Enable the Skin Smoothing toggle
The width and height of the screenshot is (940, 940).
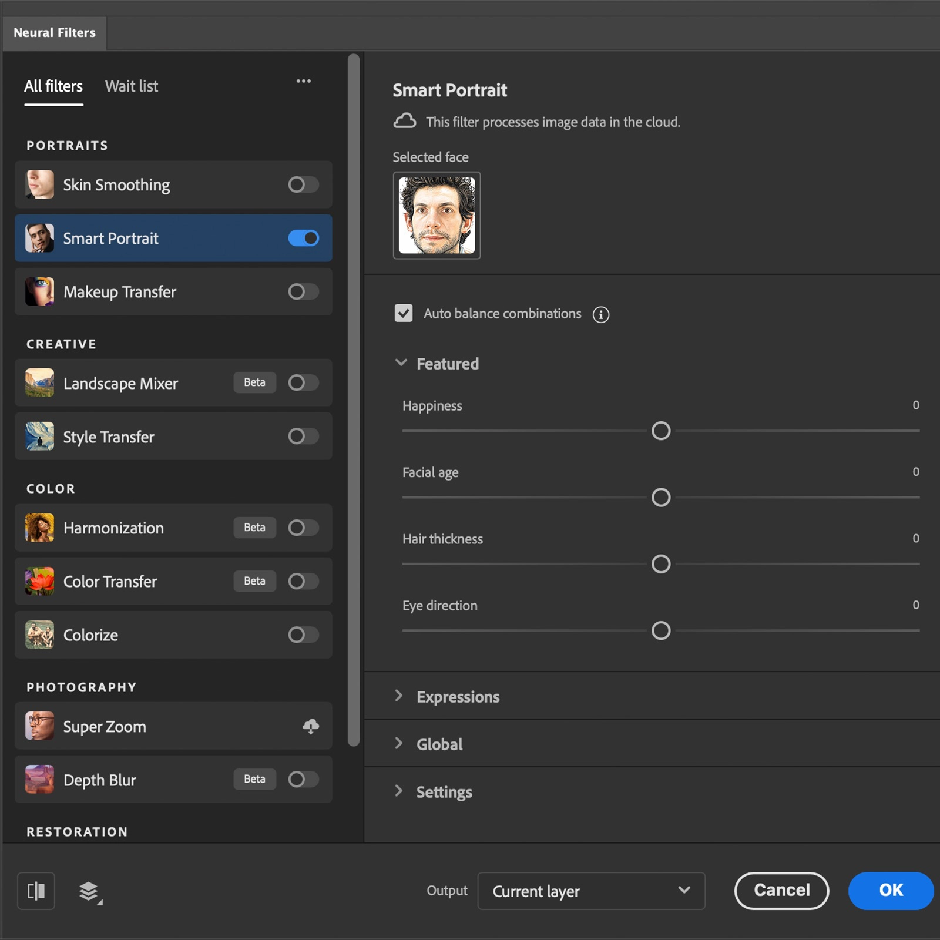point(303,184)
